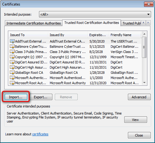The image size is (155, 143).
Task: Open the certificates help link
Action: point(40,134)
